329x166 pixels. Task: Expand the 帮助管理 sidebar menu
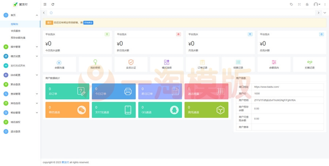click(x=20, y=113)
